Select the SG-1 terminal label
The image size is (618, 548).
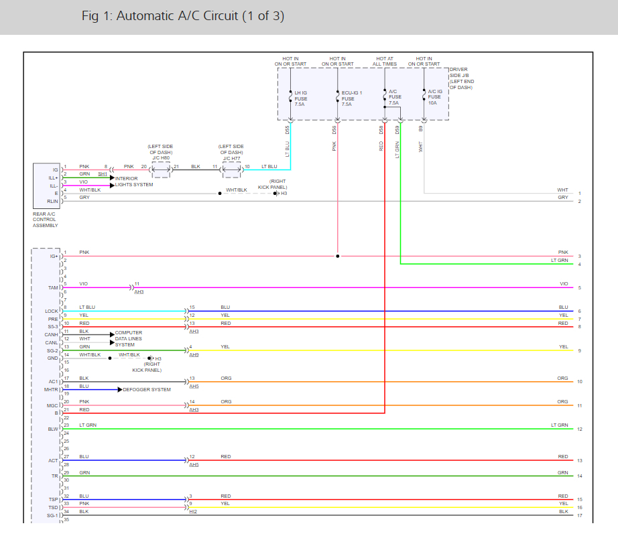tap(52, 515)
